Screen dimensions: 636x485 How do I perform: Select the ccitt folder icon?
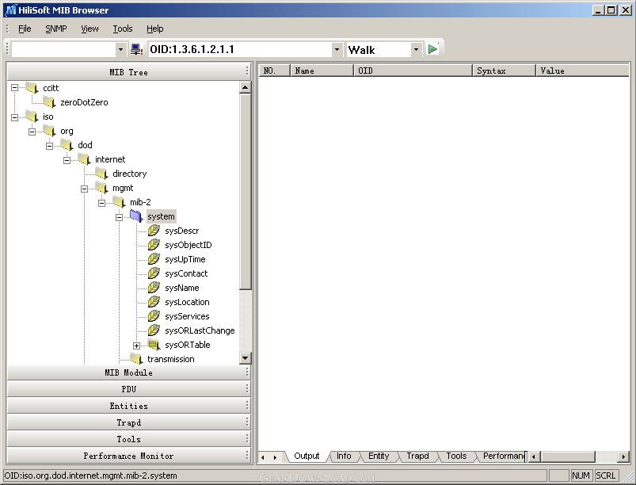pos(32,88)
